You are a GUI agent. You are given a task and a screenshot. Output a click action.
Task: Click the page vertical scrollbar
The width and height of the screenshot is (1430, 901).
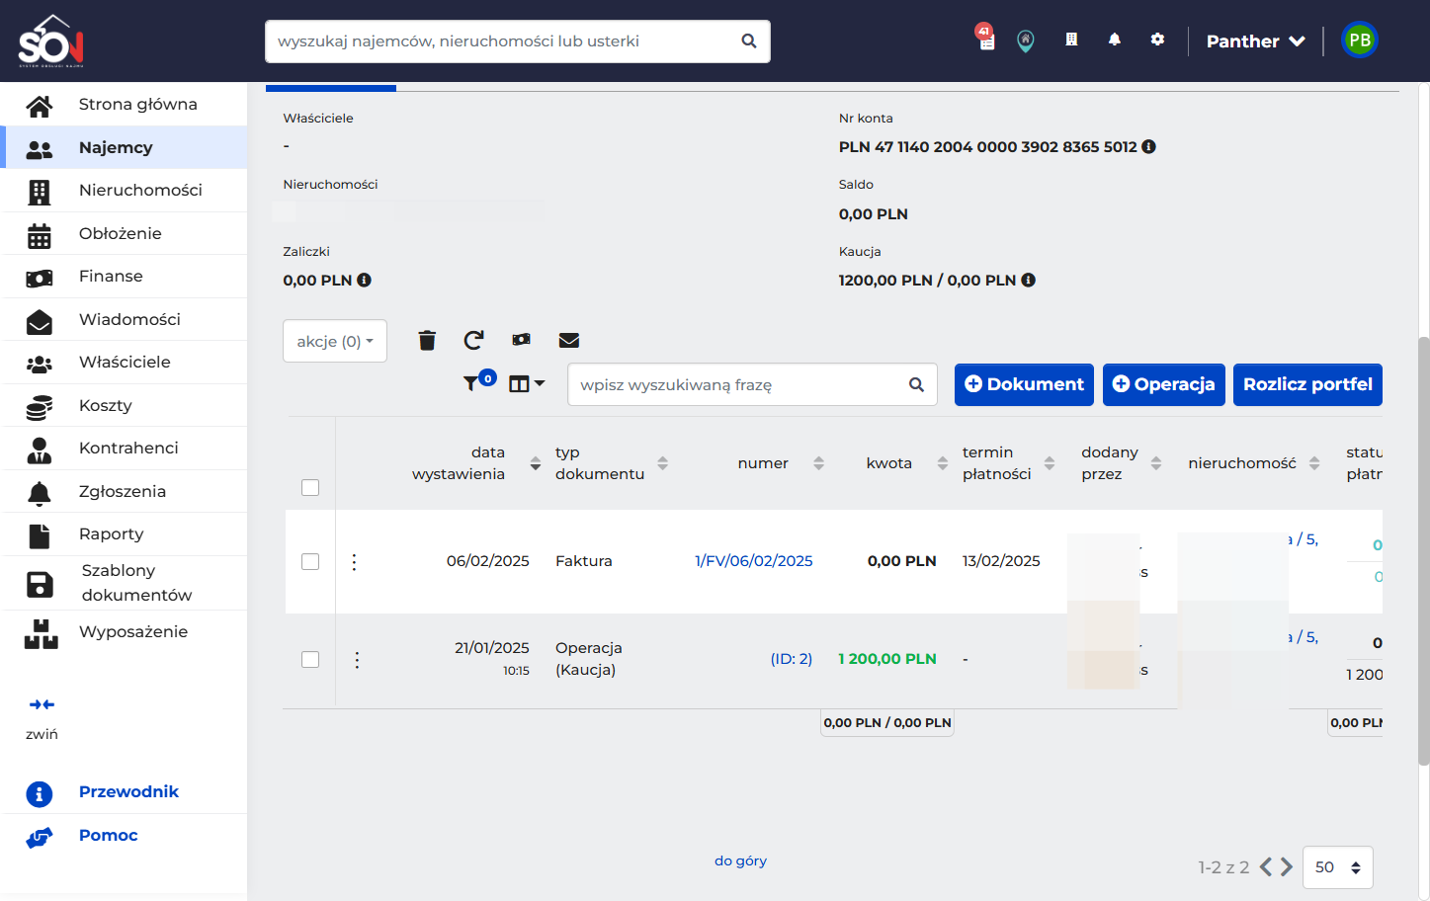pyautogui.click(x=1423, y=550)
